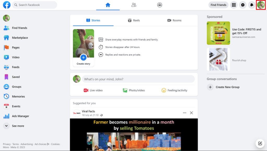Attach a Photo/video to a post
The image size is (267, 151).
[133, 90]
